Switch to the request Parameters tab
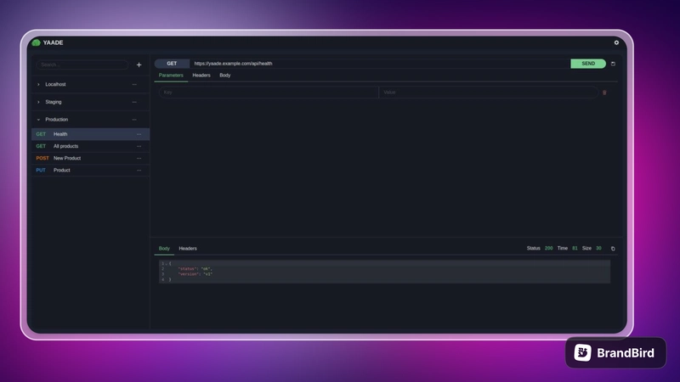The width and height of the screenshot is (680, 382). [171, 76]
